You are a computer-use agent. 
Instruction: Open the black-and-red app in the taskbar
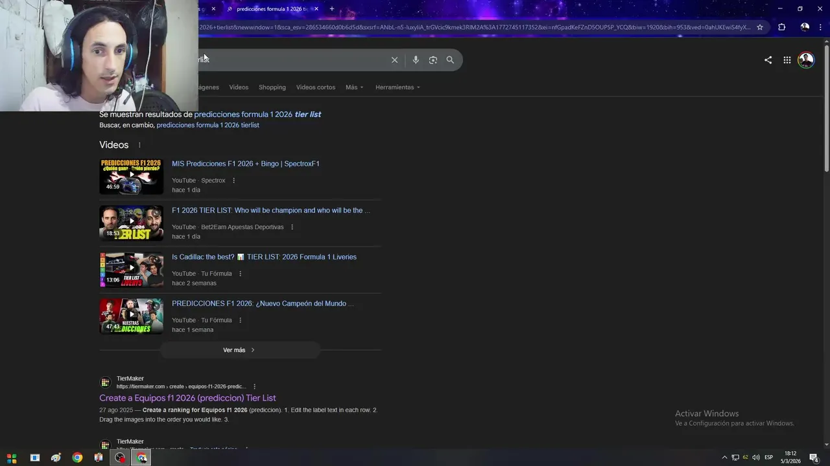click(x=120, y=458)
